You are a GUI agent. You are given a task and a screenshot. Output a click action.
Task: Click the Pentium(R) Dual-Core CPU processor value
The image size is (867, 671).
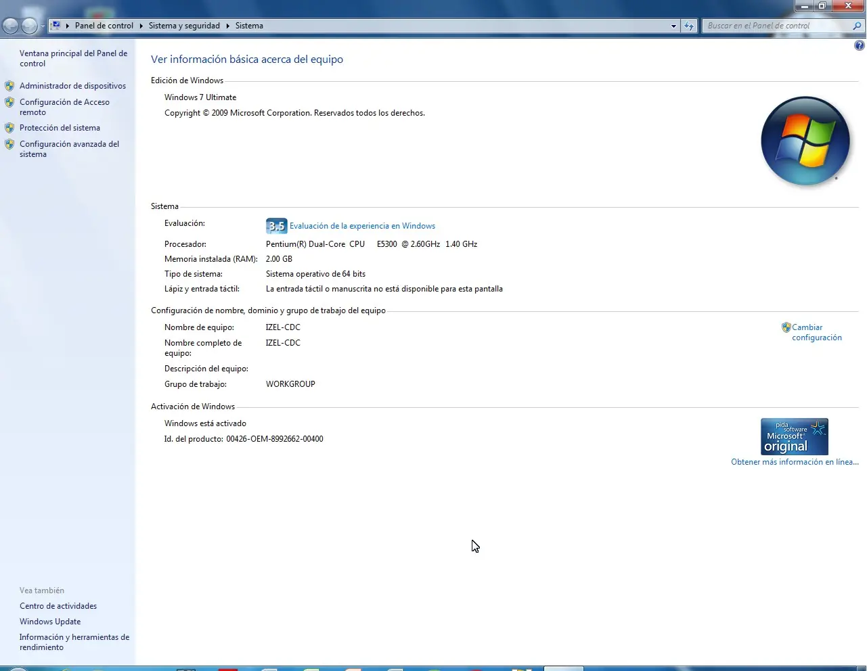tap(372, 244)
